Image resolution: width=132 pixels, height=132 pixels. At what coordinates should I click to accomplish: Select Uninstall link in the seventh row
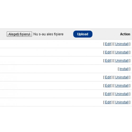tap(122, 94)
